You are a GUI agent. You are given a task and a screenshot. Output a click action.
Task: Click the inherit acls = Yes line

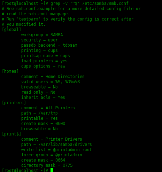coord(43,97)
